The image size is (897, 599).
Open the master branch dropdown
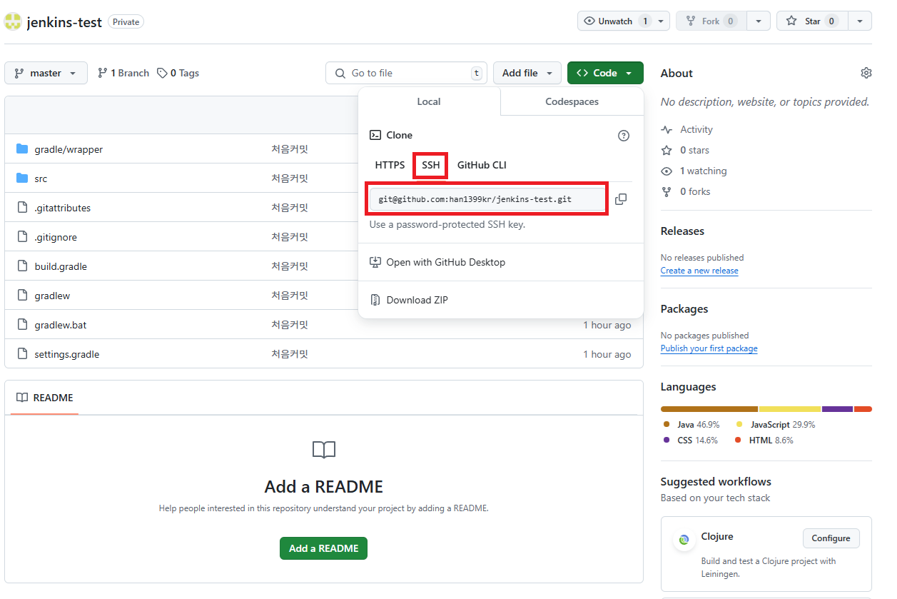(x=46, y=73)
